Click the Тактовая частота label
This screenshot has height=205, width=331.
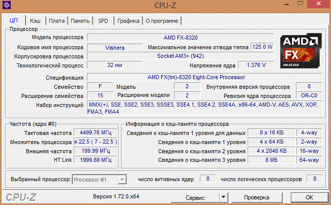coord(48,133)
